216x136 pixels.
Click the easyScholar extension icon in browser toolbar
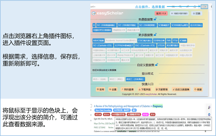tap(204, 6)
